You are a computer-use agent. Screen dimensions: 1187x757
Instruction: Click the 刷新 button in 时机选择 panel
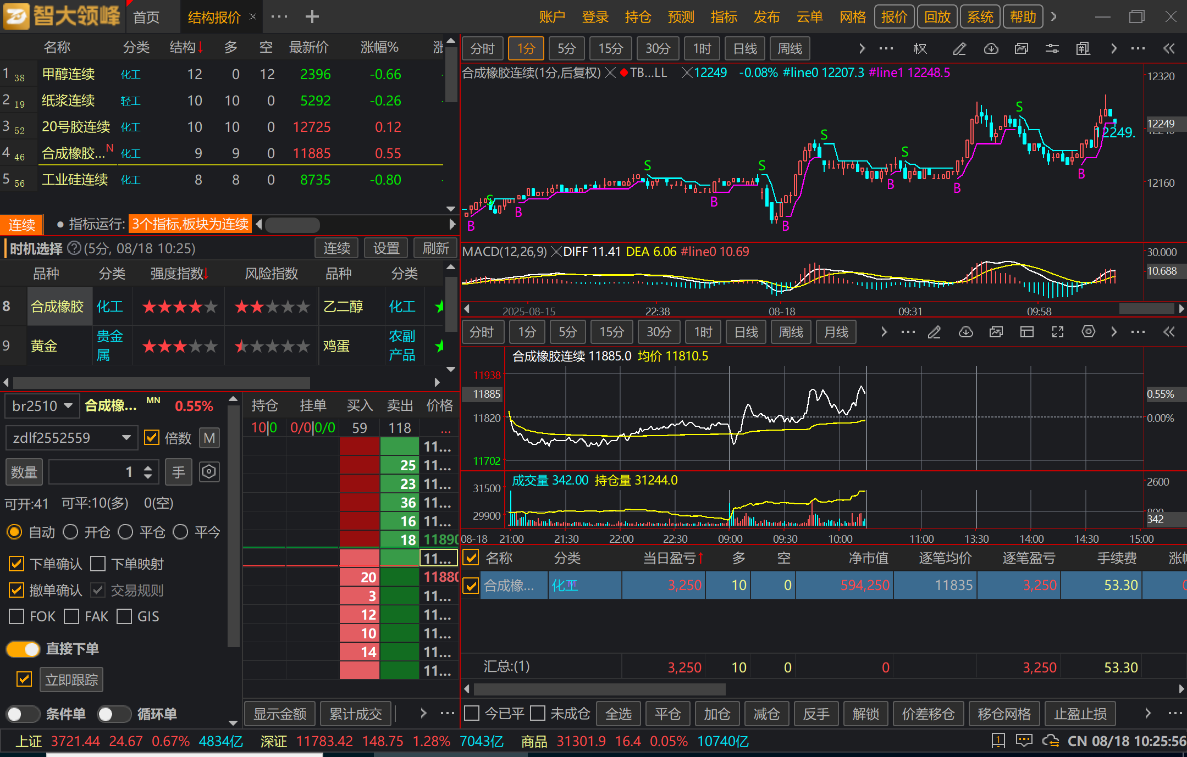point(435,248)
